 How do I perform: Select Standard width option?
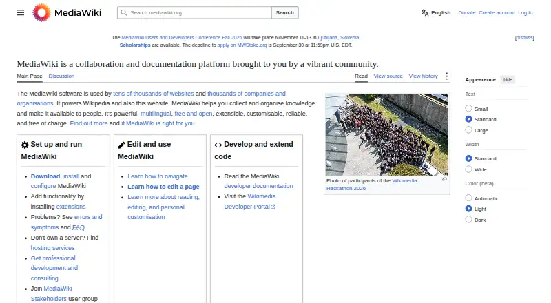(468, 158)
